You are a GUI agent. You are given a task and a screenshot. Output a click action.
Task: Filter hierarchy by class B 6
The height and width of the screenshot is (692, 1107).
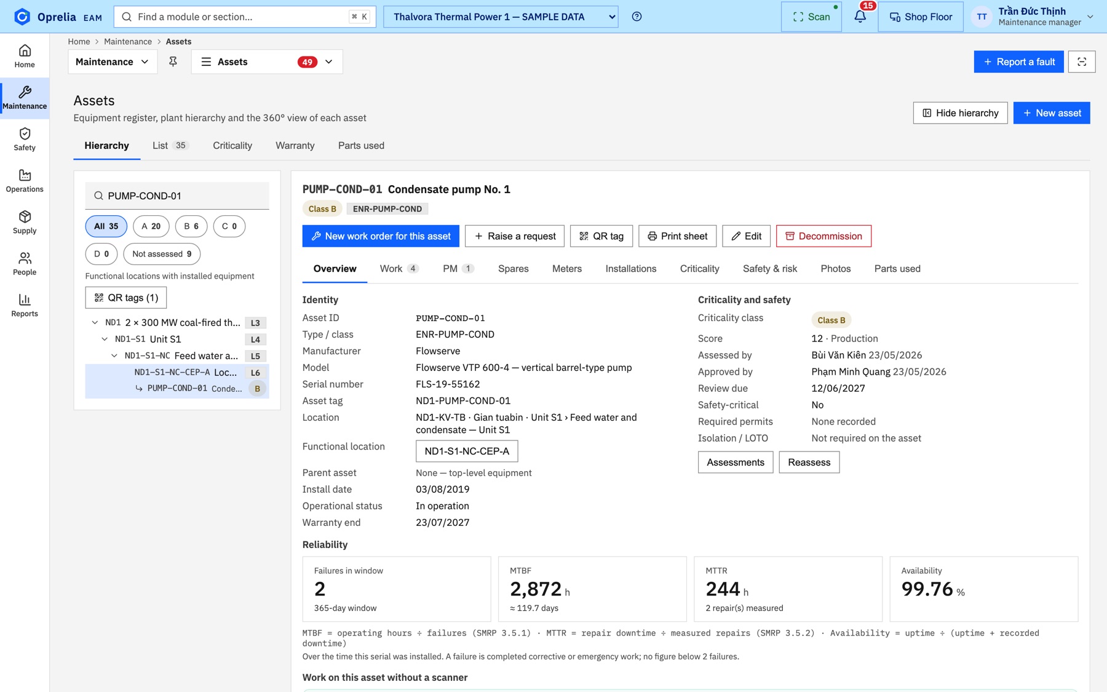pyautogui.click(x=191, y=226)
